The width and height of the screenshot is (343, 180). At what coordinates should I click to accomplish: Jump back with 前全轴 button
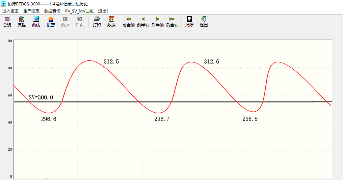[x=129, y=22]
